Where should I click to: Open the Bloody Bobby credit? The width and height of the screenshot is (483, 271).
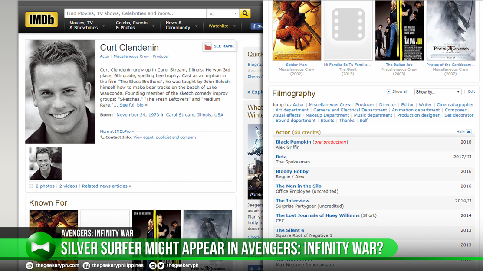click(292, 172)
